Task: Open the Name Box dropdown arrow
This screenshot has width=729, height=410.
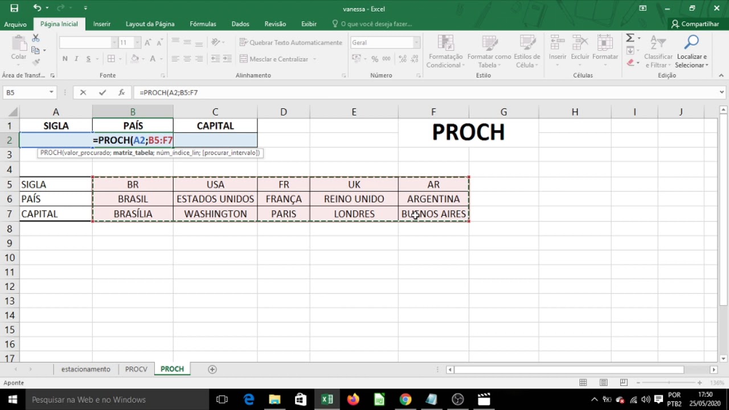Action: pyautogui.click(x=51, y=92)
